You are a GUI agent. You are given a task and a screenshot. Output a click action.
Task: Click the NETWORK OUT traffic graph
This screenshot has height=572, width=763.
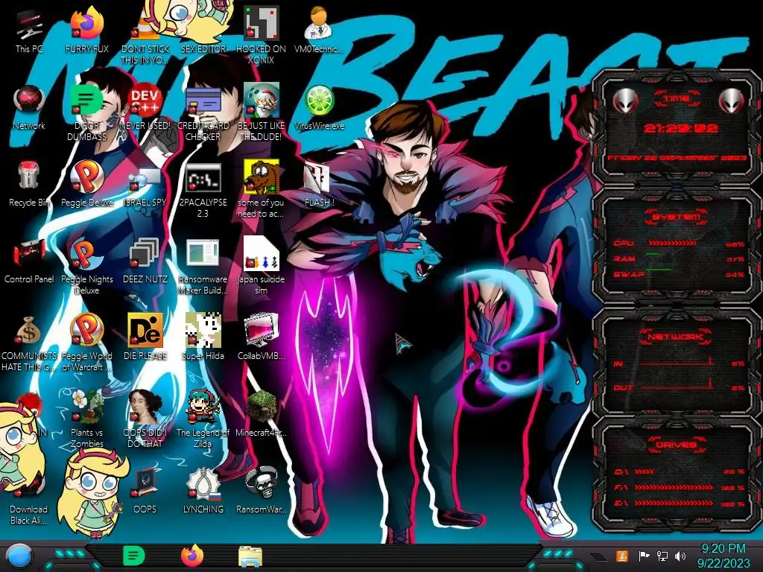[x=677, y=386]
